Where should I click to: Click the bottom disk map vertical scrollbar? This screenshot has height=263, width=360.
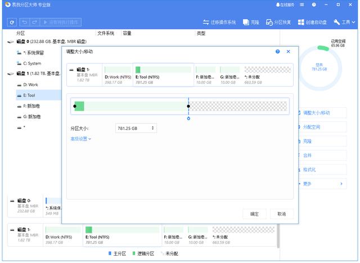point(278,236)
